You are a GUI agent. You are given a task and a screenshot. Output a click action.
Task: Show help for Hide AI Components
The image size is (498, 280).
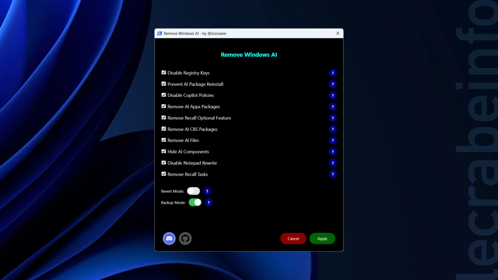(x=333, y=152)
